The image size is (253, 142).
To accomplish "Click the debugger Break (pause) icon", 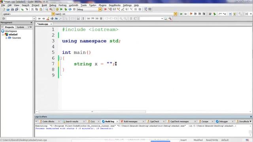I will pos(136,9).
